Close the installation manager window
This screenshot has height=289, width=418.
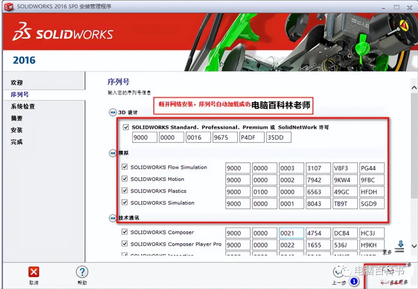click(x=410, y=7)
